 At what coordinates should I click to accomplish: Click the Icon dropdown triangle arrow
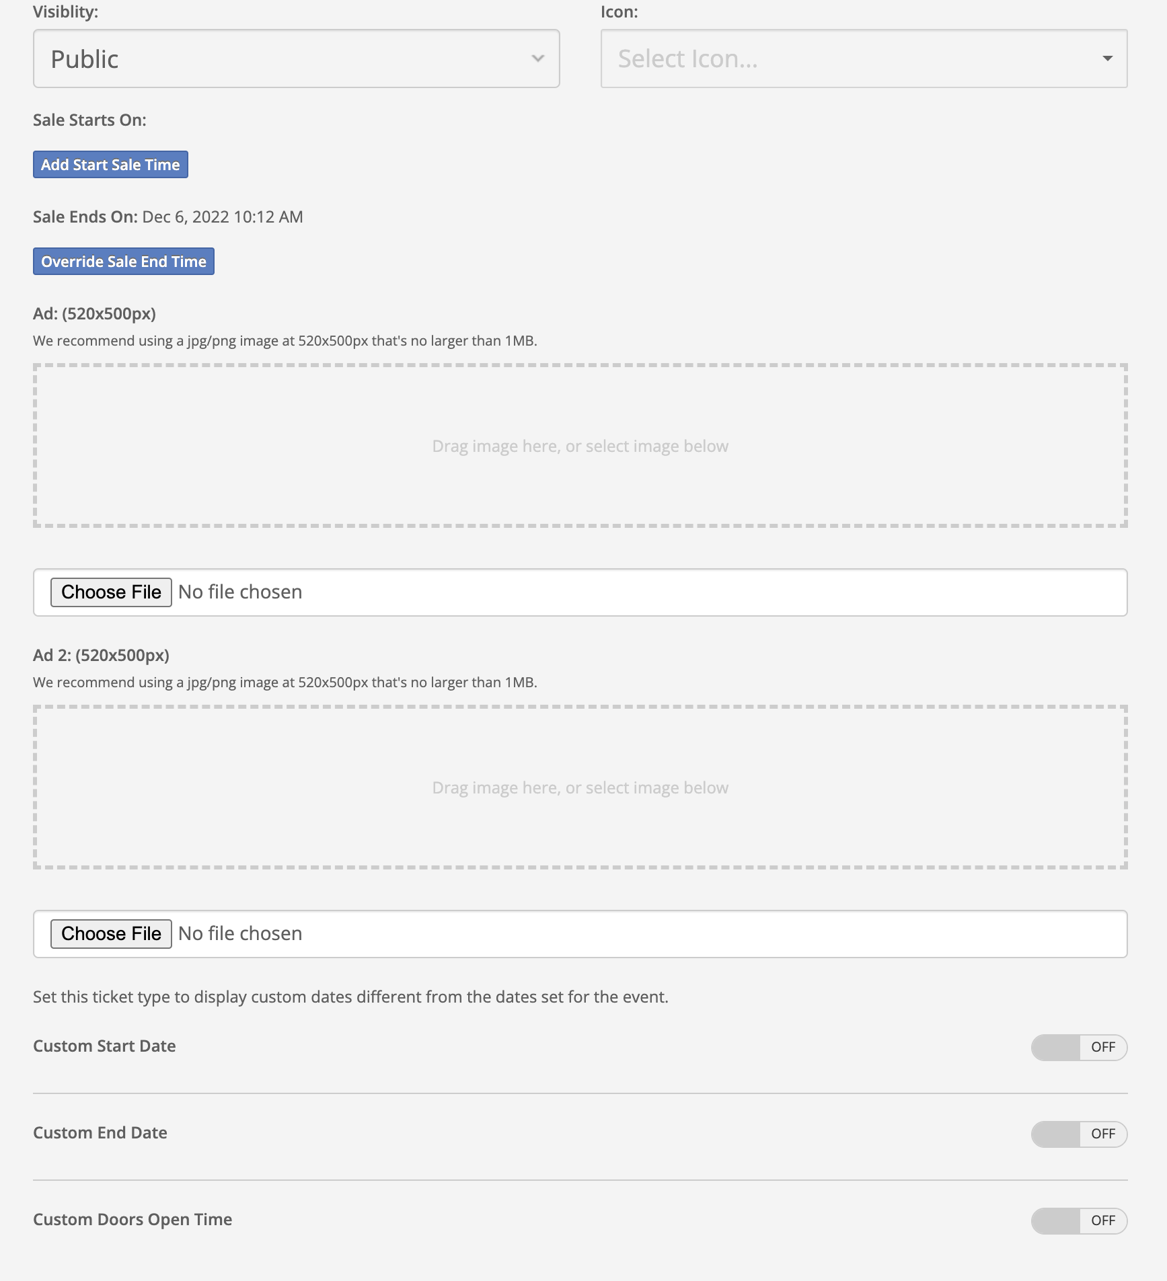point(1108,59)
